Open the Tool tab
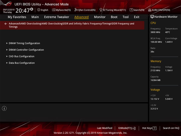 pos(125,17)
